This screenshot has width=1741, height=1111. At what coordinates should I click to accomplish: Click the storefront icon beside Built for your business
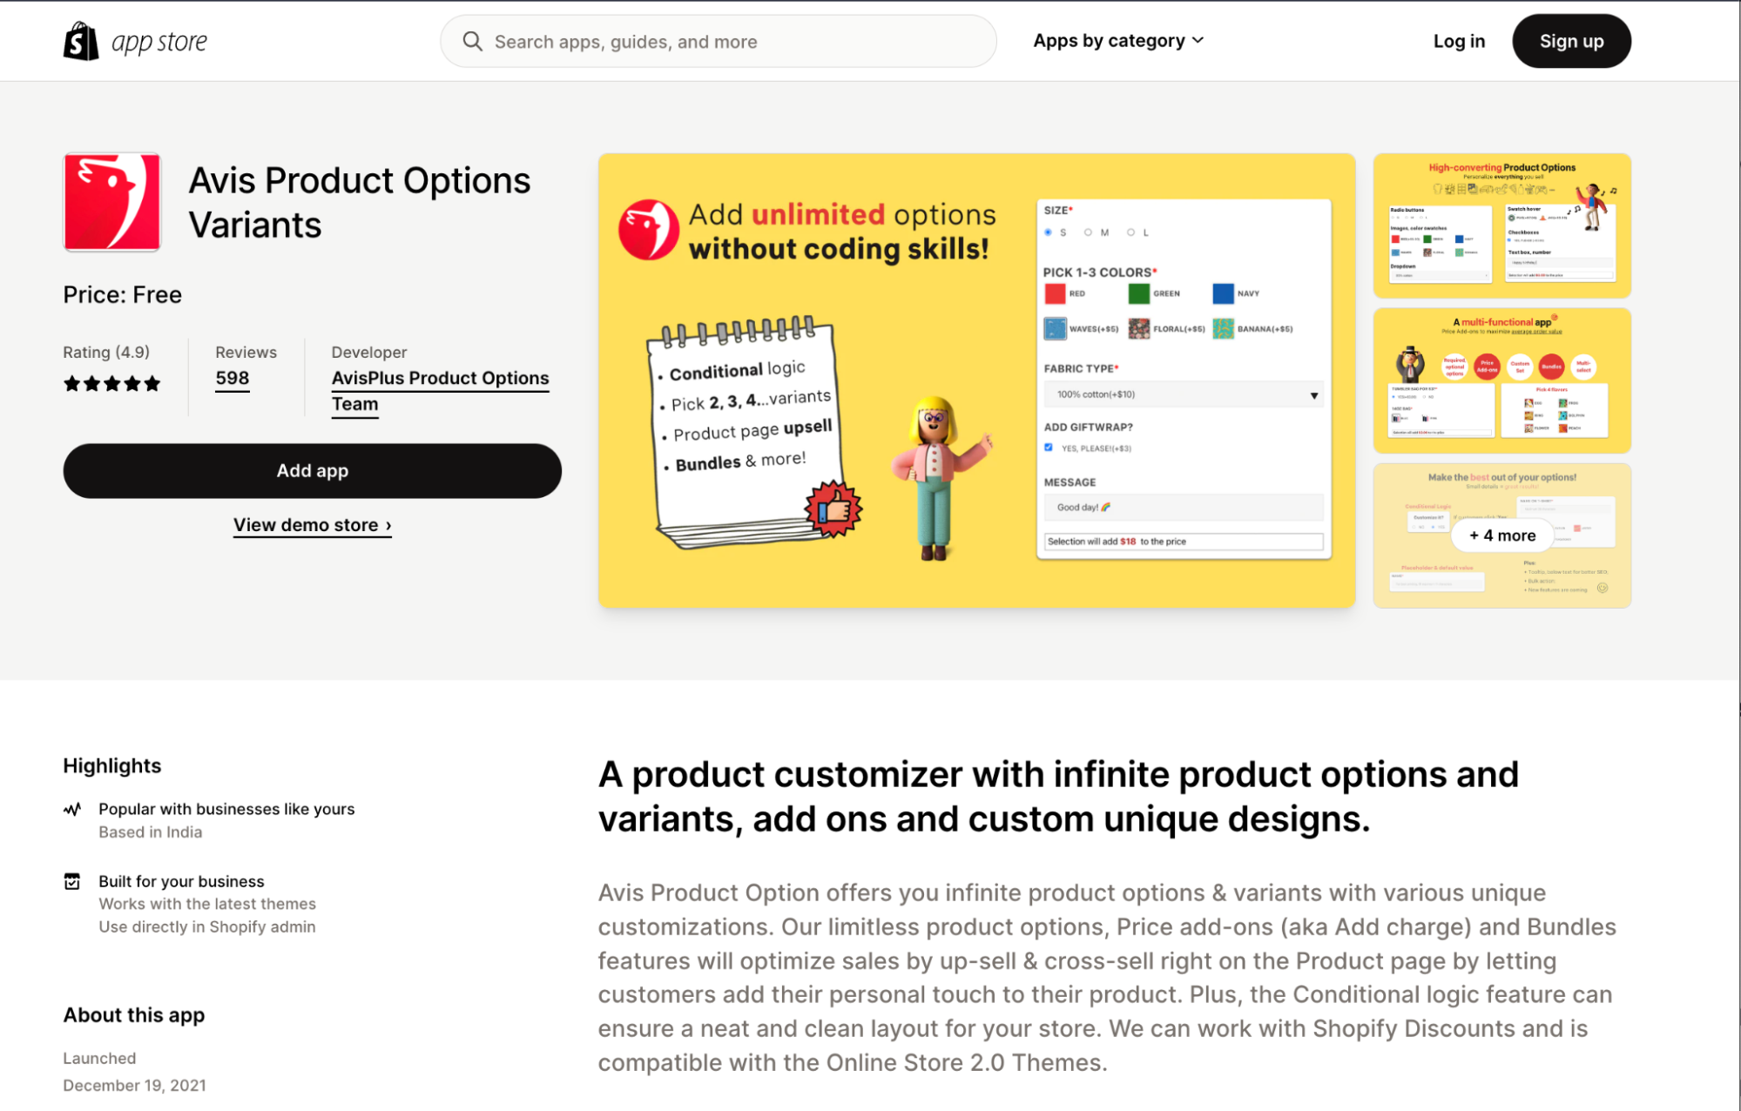tap(72, 881)
